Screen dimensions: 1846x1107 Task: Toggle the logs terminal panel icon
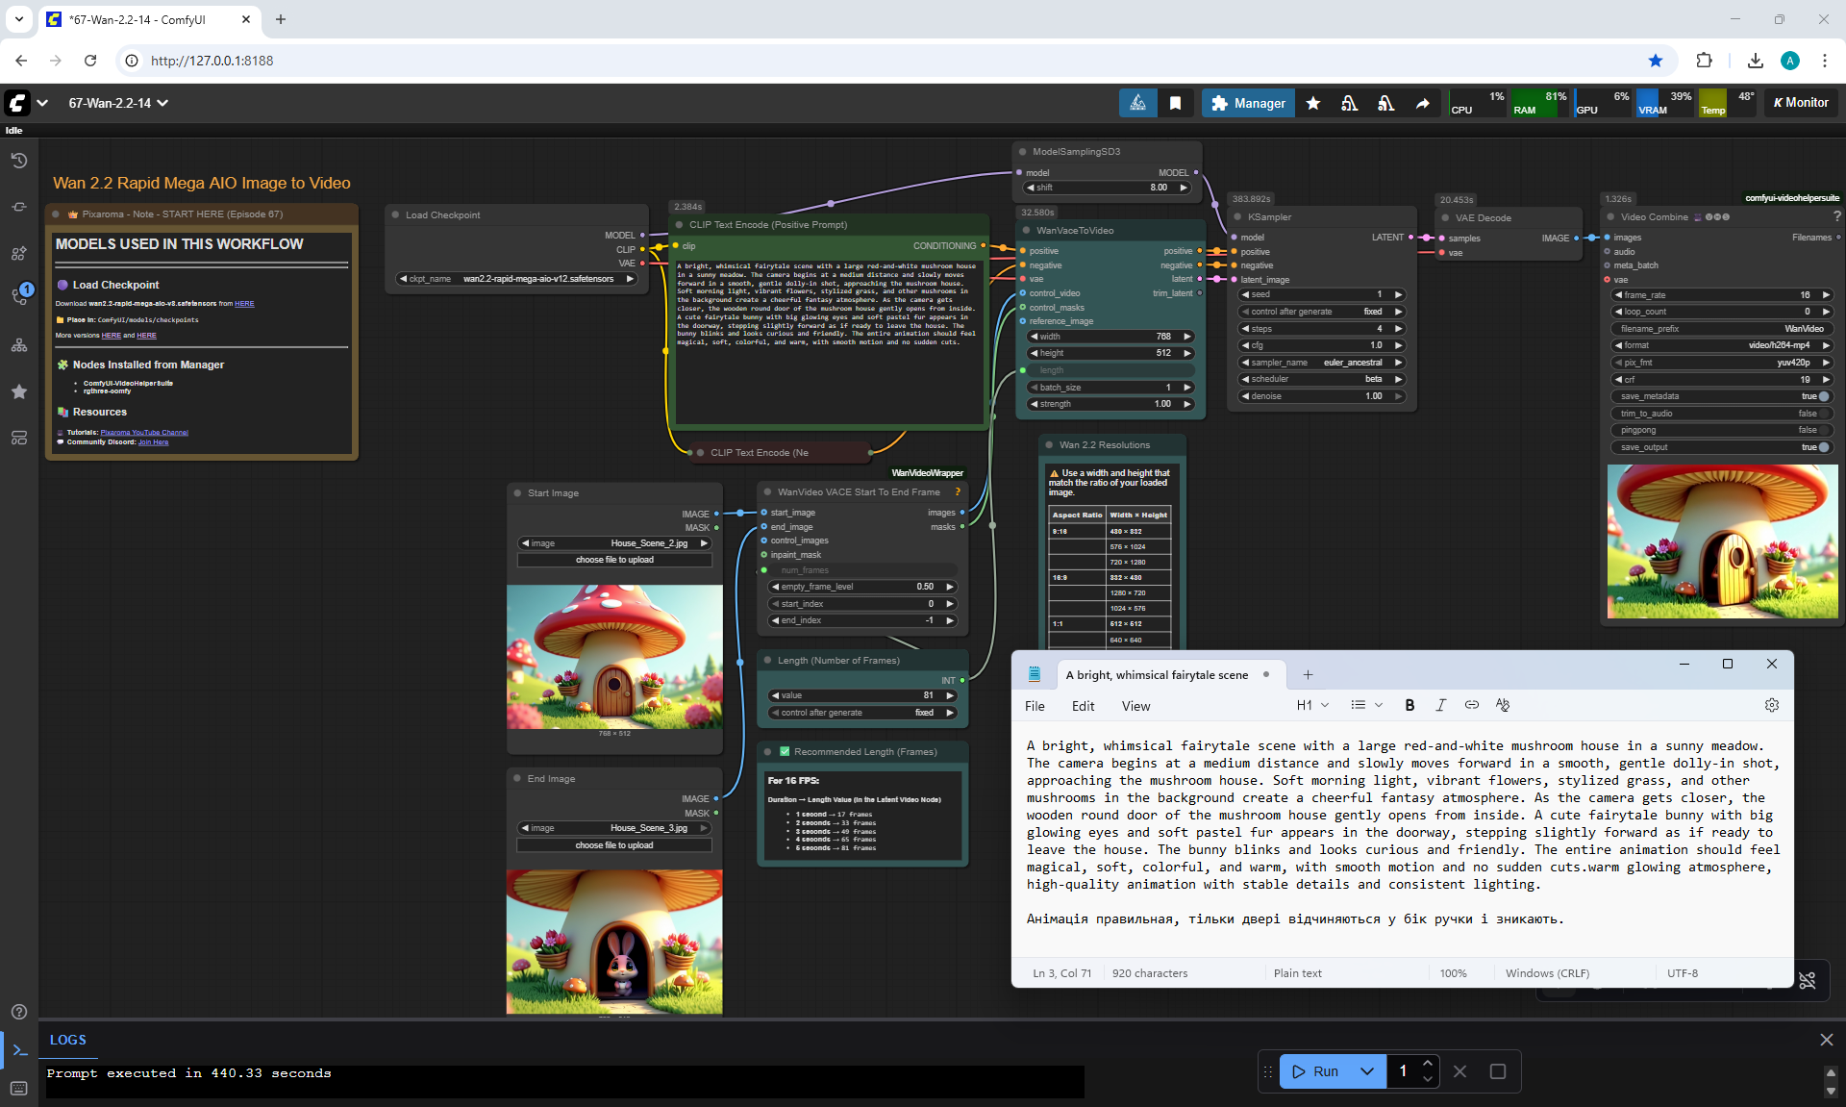coord(19,1050)
